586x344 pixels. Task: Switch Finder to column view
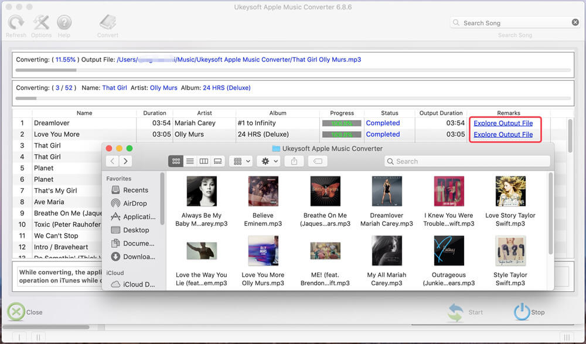tap(204, 161)
